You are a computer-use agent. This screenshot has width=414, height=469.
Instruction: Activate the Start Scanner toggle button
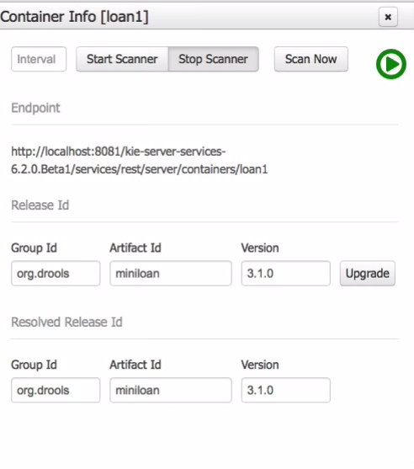click(122, 59)
